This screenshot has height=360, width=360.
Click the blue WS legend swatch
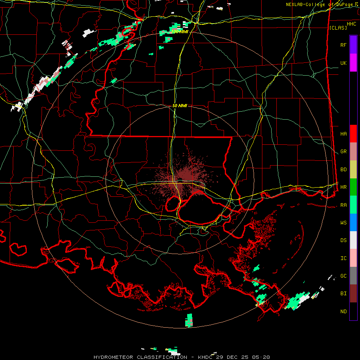[x=353, y=222]
